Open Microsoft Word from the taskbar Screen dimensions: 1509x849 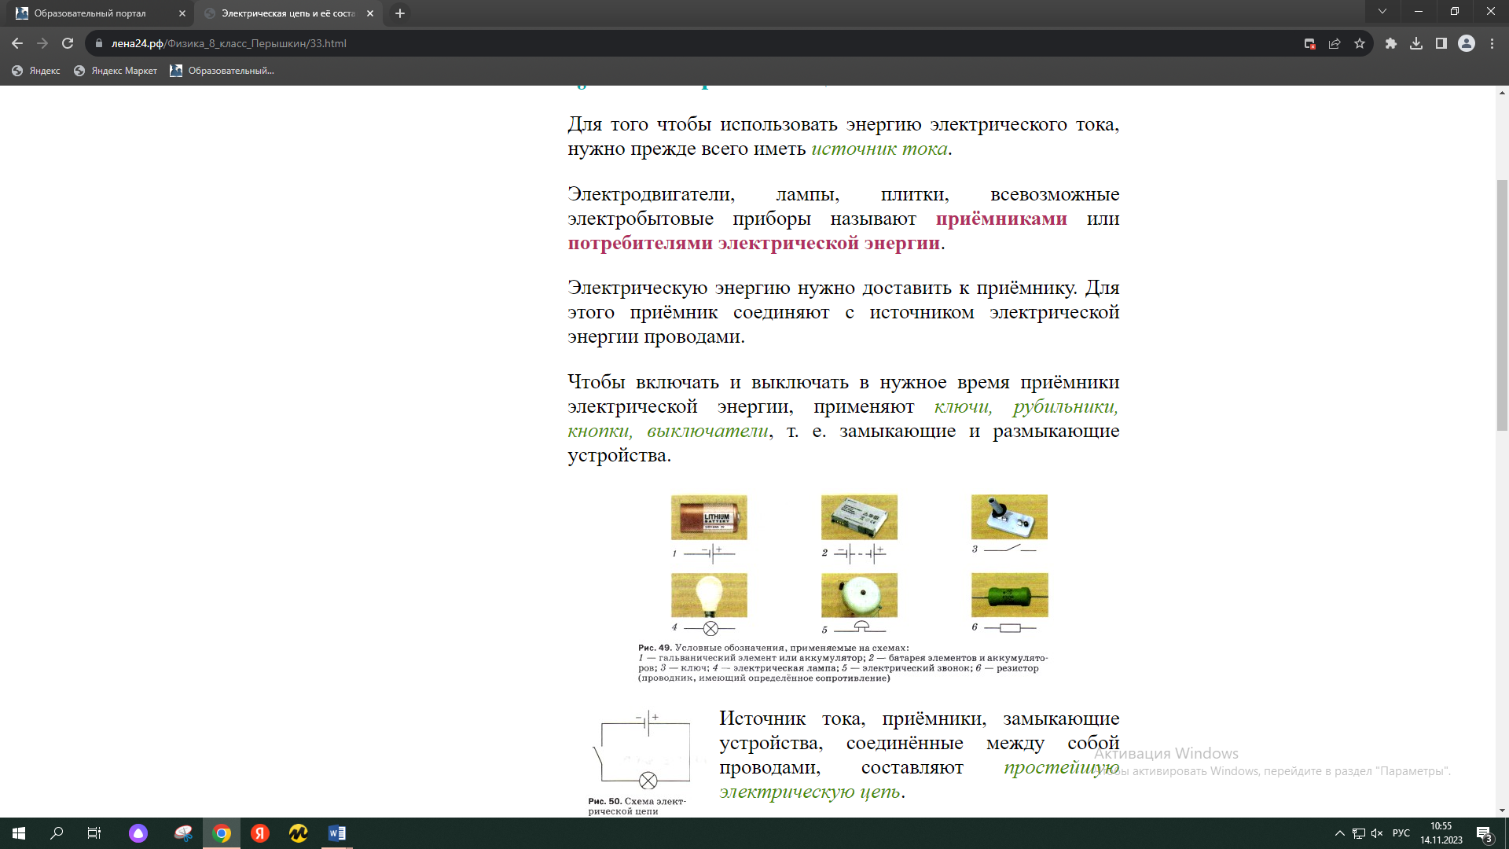click(x=337, y=833)
